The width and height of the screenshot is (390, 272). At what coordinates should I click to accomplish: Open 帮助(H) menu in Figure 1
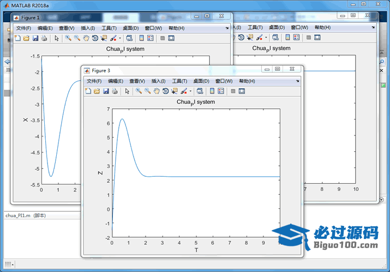(x=177, y=28)
